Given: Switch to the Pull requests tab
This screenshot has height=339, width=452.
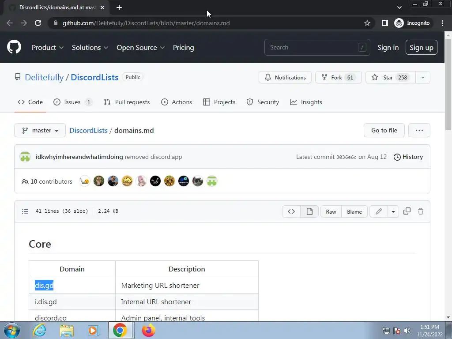Looking at the screenshot, I should (127, 102).
